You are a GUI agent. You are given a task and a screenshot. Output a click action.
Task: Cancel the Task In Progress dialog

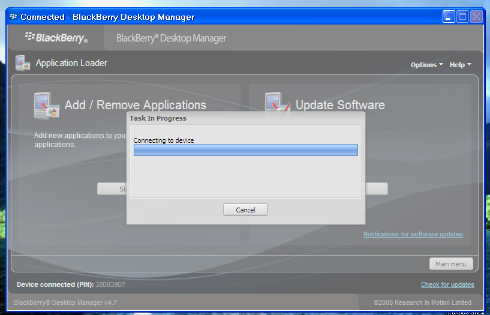(x=245, y=209)
